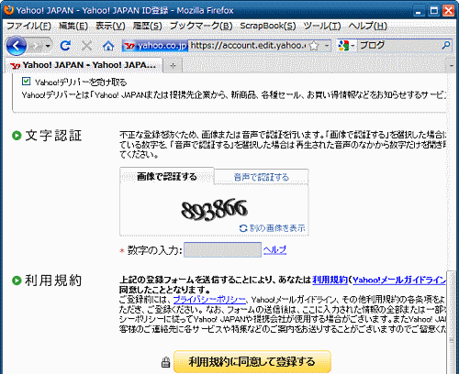The height and width of the screenshot is (374, 459).
Task: Open the ヘルプ(H) menu
Action: tap(367, 26)
